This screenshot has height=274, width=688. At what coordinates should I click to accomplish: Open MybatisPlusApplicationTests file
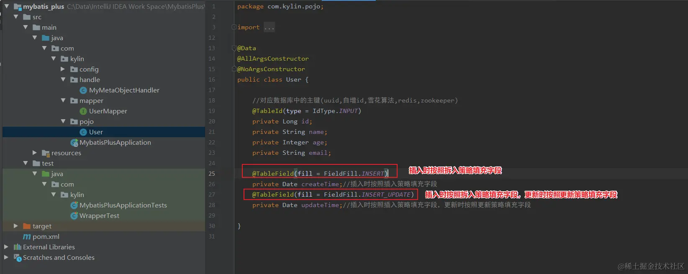(x=123, y=205)
